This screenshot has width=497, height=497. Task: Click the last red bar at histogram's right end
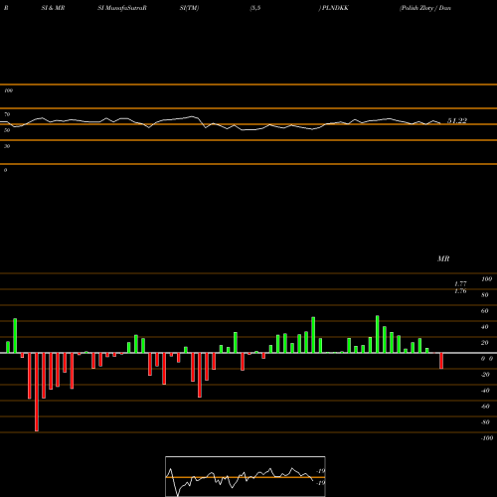pyautogui.click(x=441, y=361)
